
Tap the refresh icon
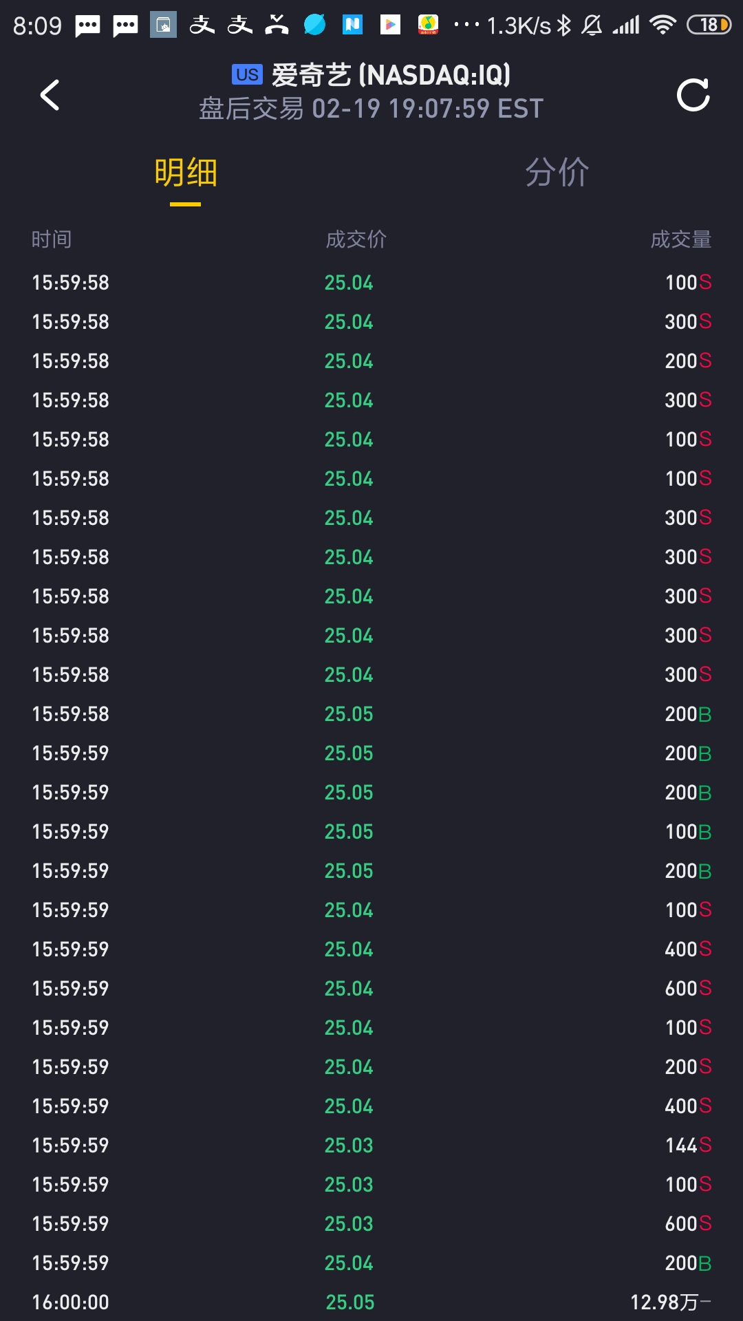pyautogui.click(x=693, y=95)
